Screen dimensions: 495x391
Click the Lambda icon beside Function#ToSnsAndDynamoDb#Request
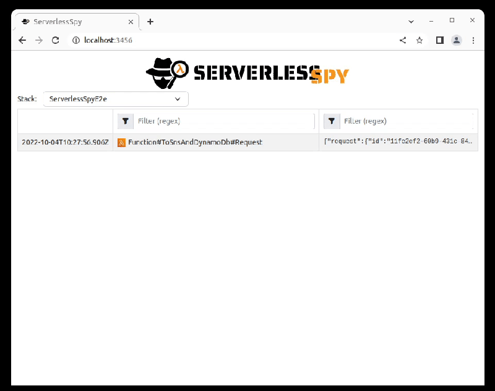pyautogui.click(x=121, y=142)
